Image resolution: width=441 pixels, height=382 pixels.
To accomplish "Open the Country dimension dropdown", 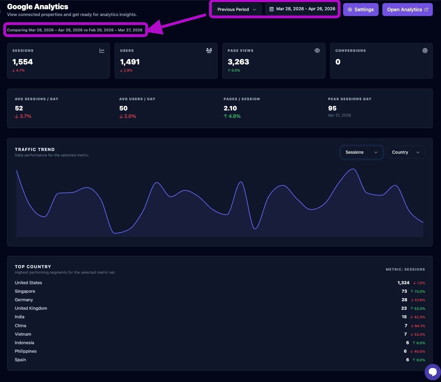I will point(406,152).
